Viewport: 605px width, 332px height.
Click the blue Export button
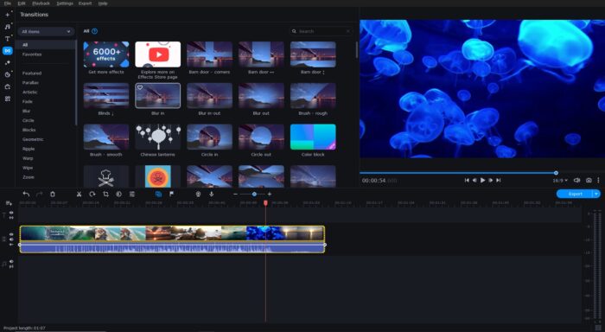575,194
